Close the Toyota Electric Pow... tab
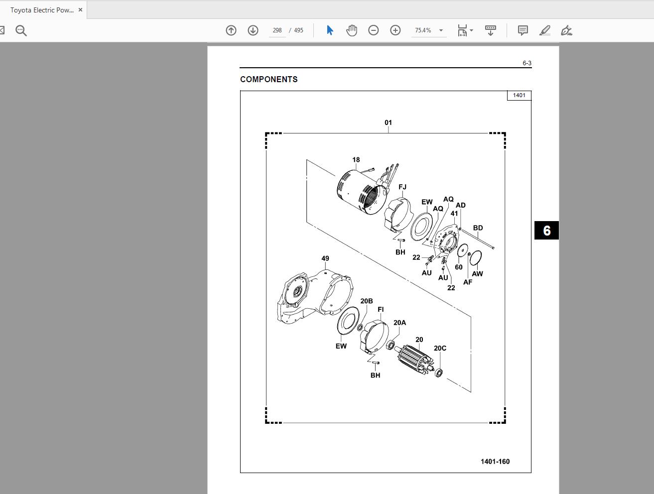Screen dimensions: 654x494 (80, 10)
